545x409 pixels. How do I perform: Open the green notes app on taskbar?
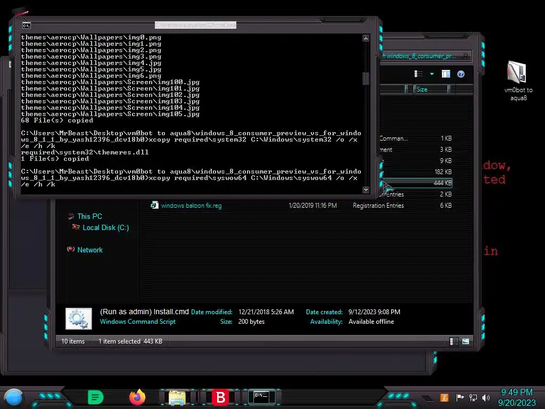96,397
